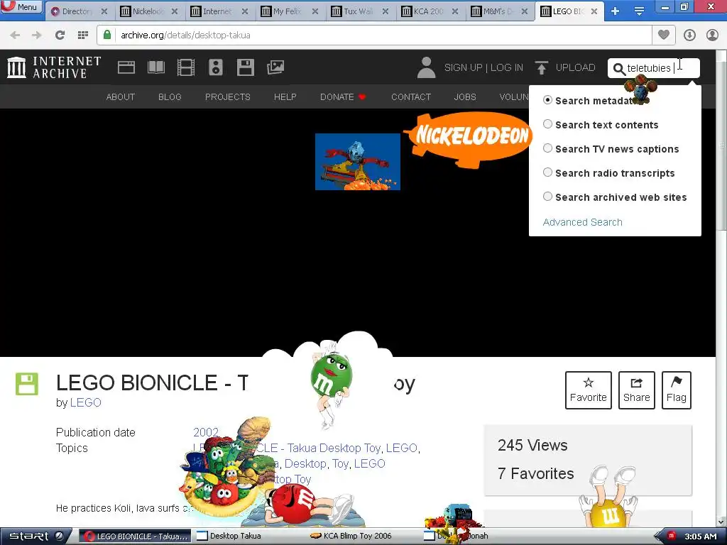
Task: Open the Images section icon
Action: pos(275,67)
